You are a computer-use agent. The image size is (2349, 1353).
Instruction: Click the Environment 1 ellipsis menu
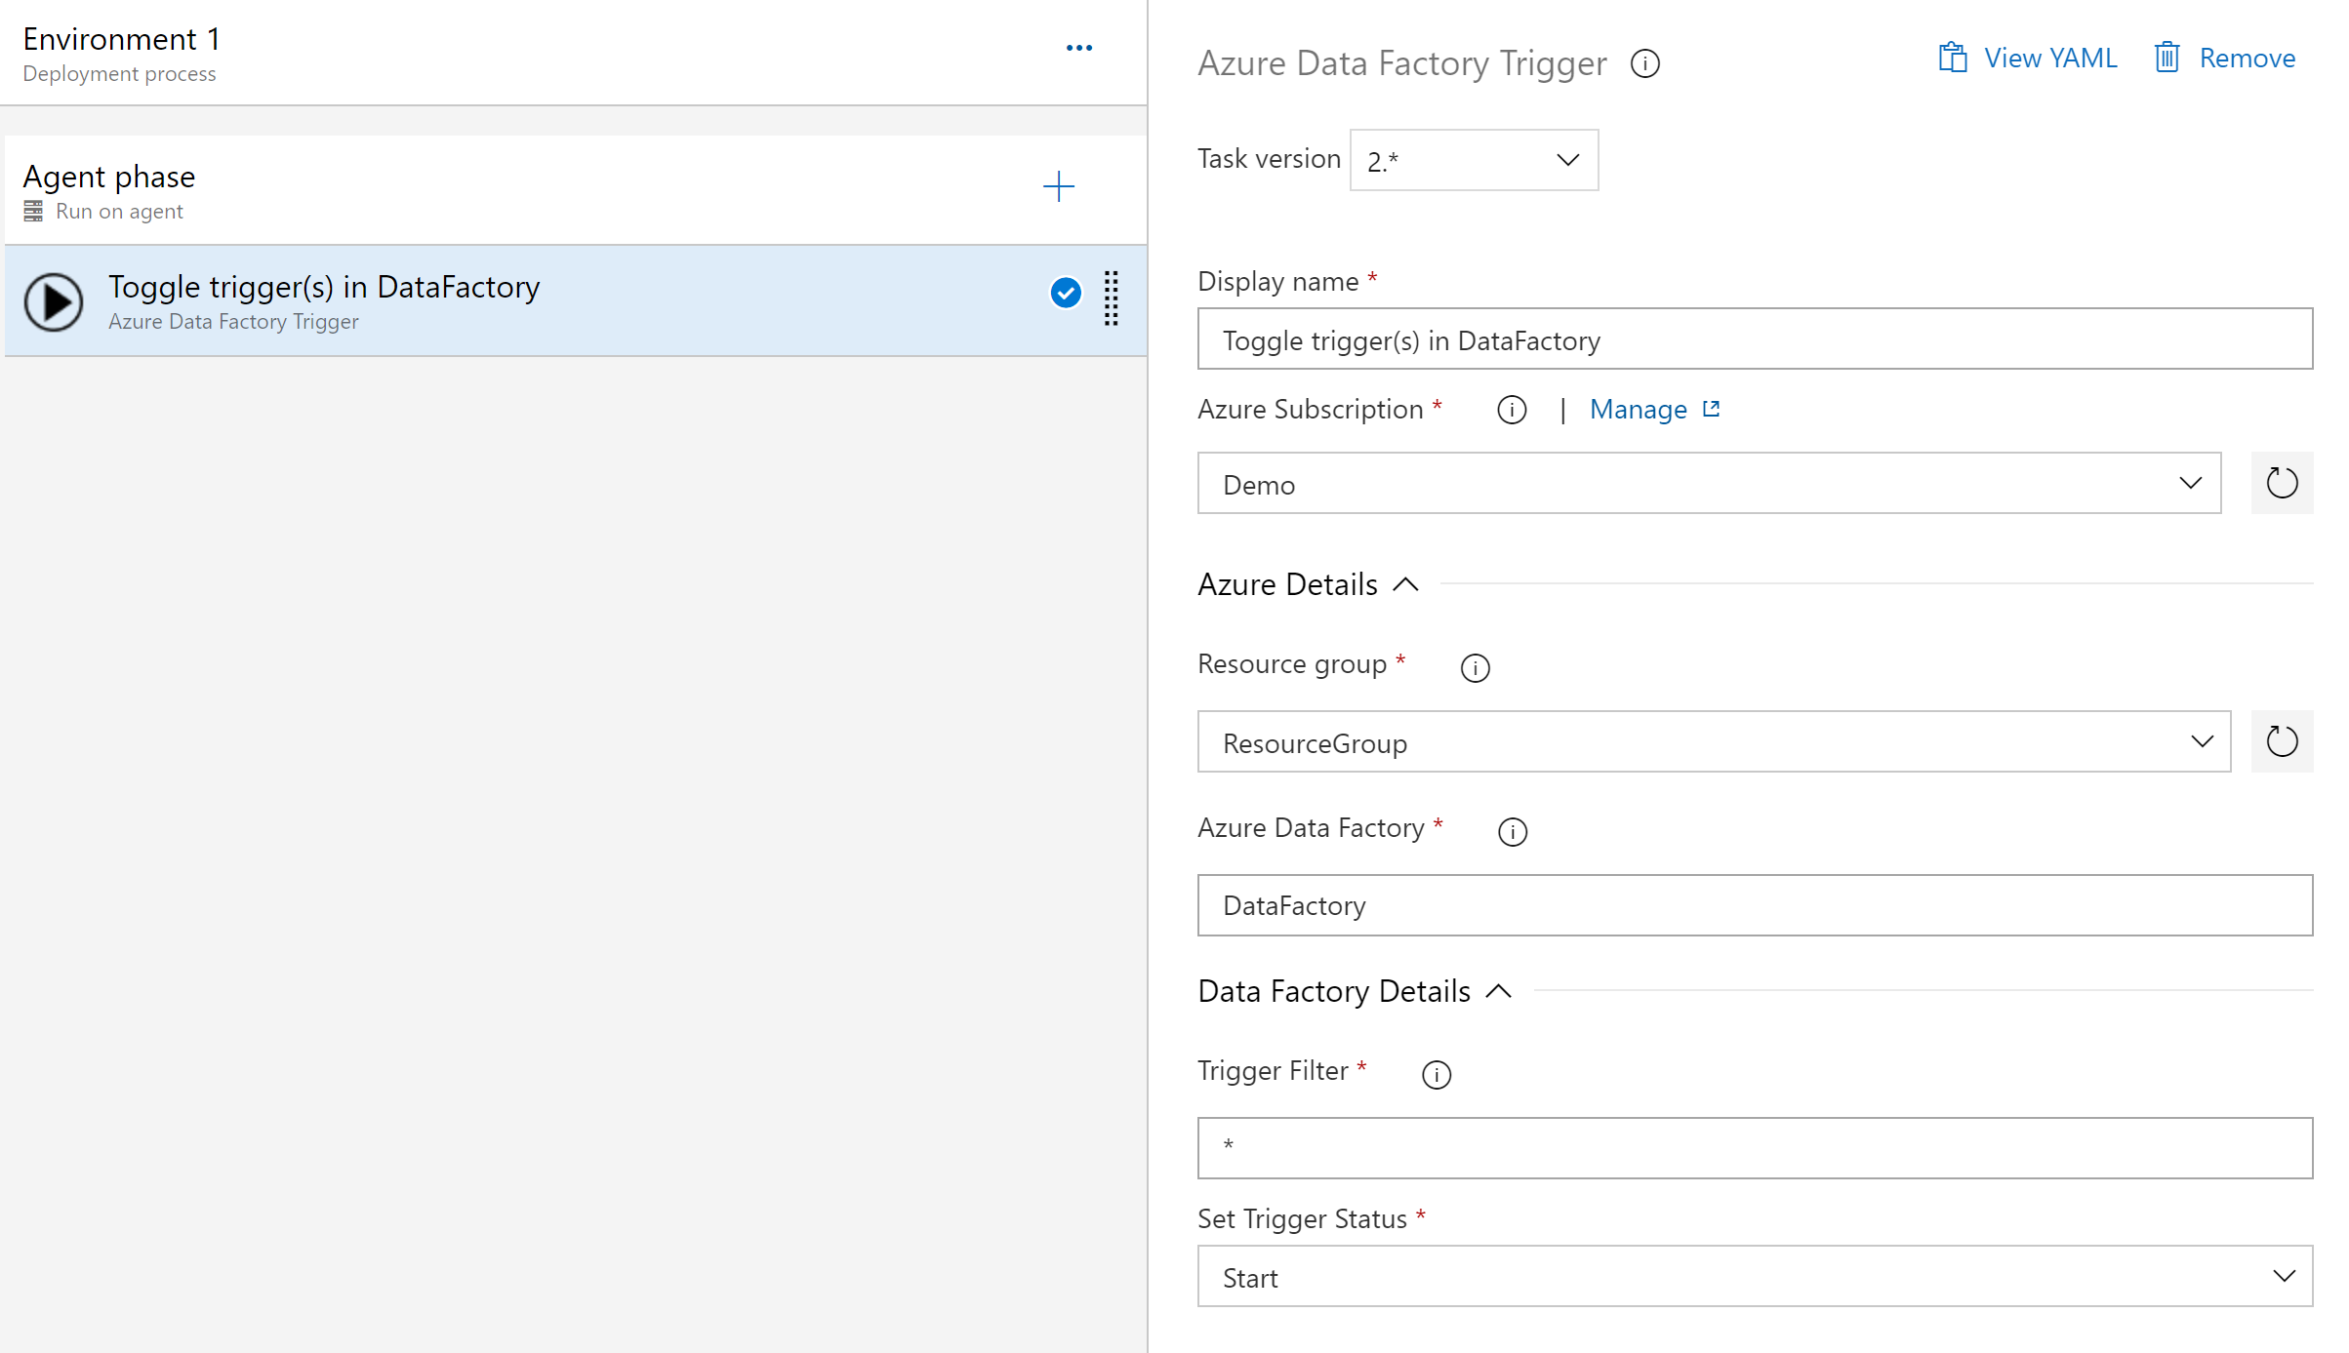tap(1078, 48)
